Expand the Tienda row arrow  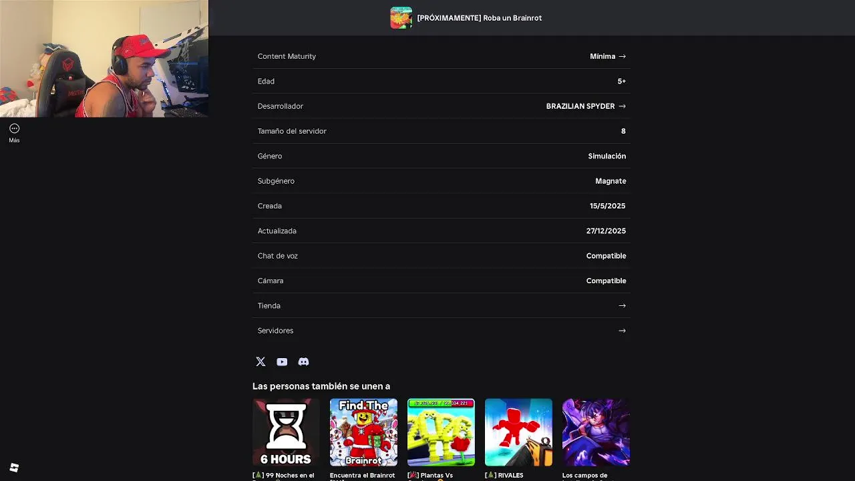(622, 305)
